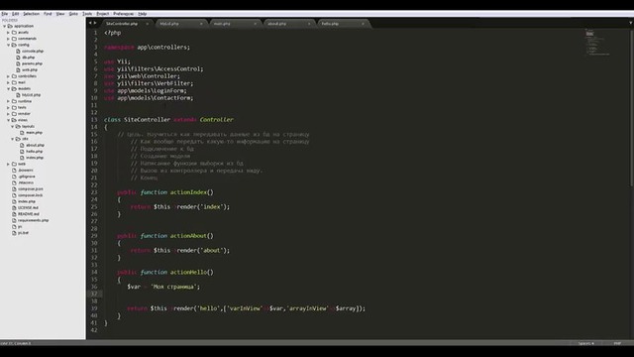Switch to the main.php tab
Image resolution: width=634 pixels, height=357 pixels.
click(235, 24)
